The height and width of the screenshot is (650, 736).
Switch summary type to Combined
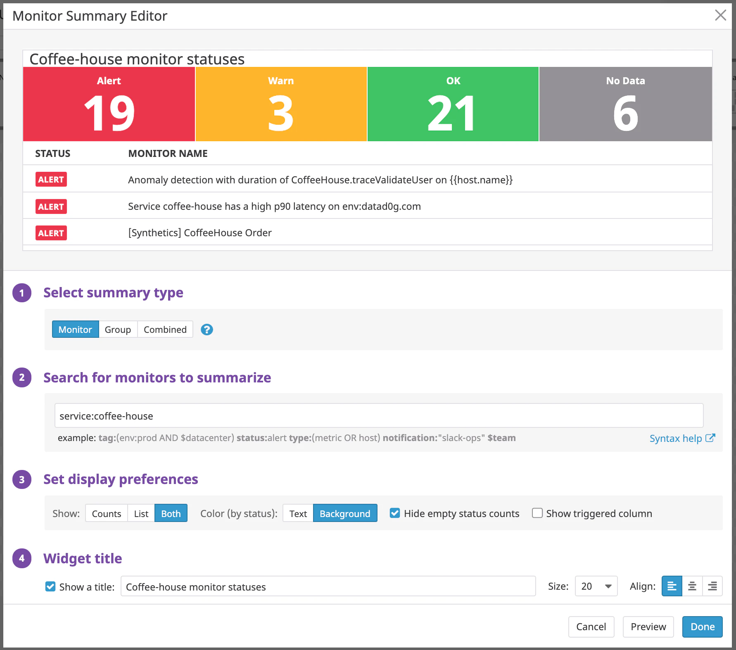(165, 329)
